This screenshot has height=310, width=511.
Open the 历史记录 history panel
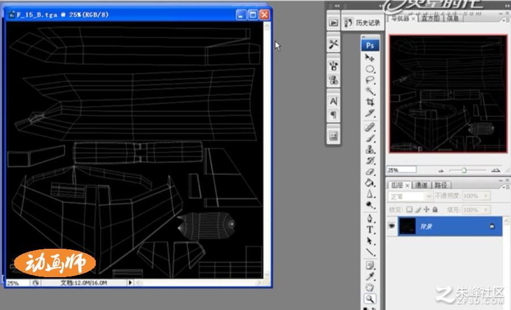click(x=363, y=23)
